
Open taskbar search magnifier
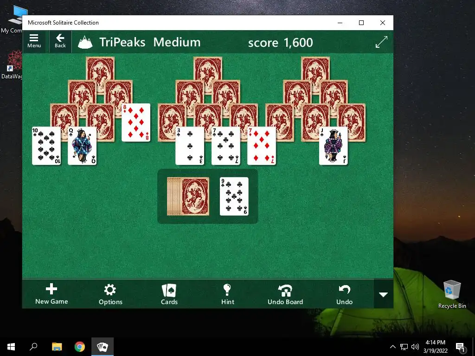[33, 347]
